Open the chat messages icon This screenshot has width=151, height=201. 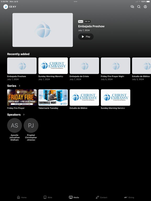click(x=132, y=7)
